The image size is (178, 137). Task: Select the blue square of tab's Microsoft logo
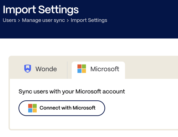(79, 71)
